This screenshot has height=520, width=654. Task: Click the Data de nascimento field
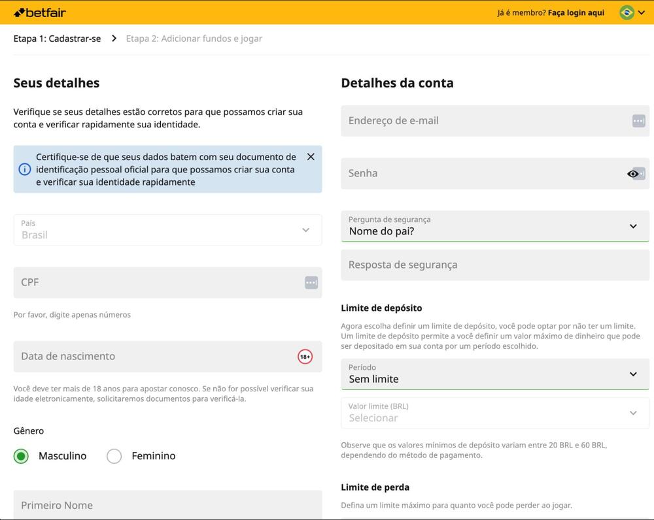pos(167,357)
